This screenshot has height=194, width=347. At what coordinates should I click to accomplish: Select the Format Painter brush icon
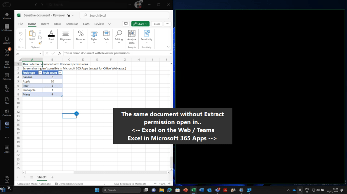point(40,43)
